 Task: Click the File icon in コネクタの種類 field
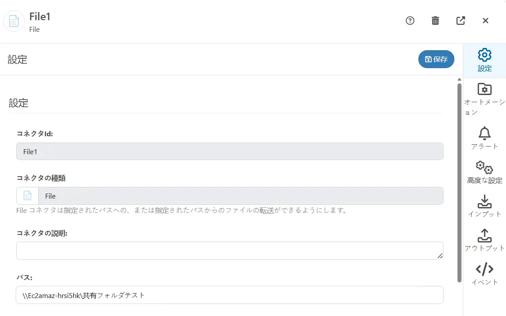tap(27, 196)
